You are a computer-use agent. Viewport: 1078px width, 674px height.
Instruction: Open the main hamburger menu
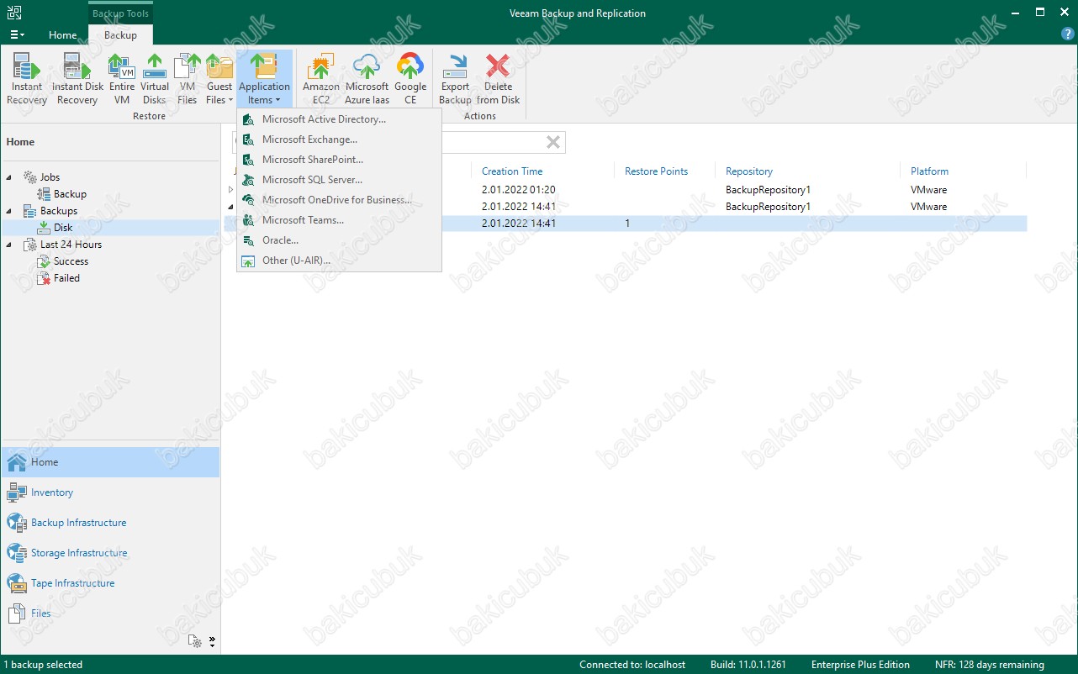(17, 35)
